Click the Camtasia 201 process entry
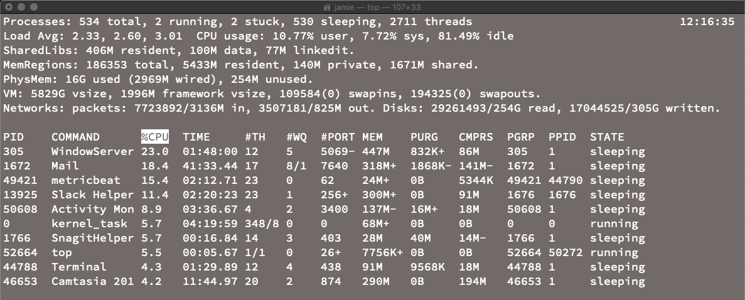 [93, 281]
